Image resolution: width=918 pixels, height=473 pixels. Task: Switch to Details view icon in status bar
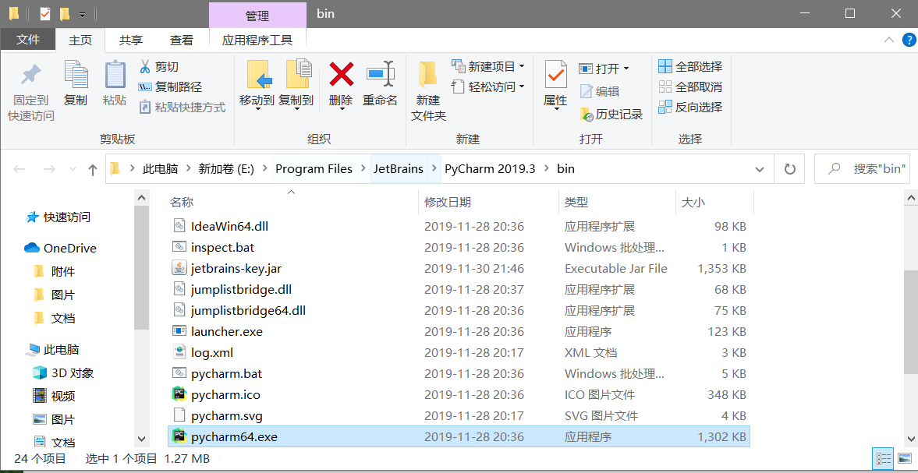[x=882, y=458]
